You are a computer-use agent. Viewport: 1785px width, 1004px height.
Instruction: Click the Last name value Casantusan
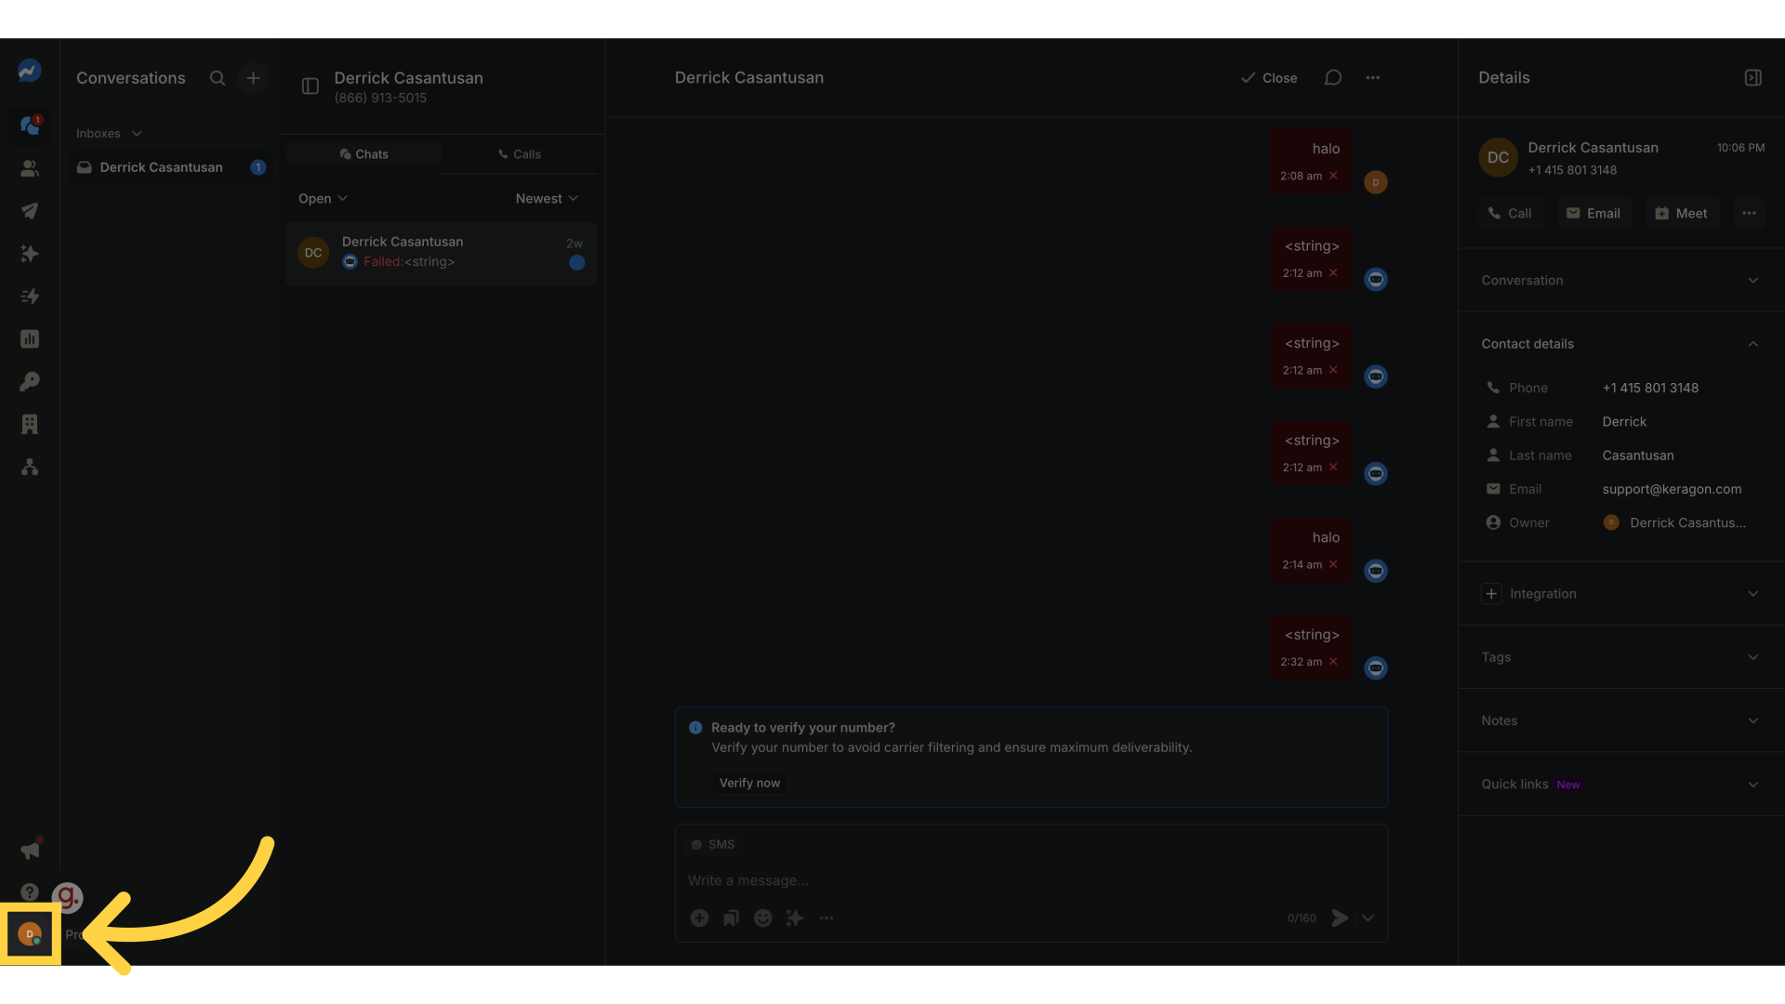click(1638, 456)
